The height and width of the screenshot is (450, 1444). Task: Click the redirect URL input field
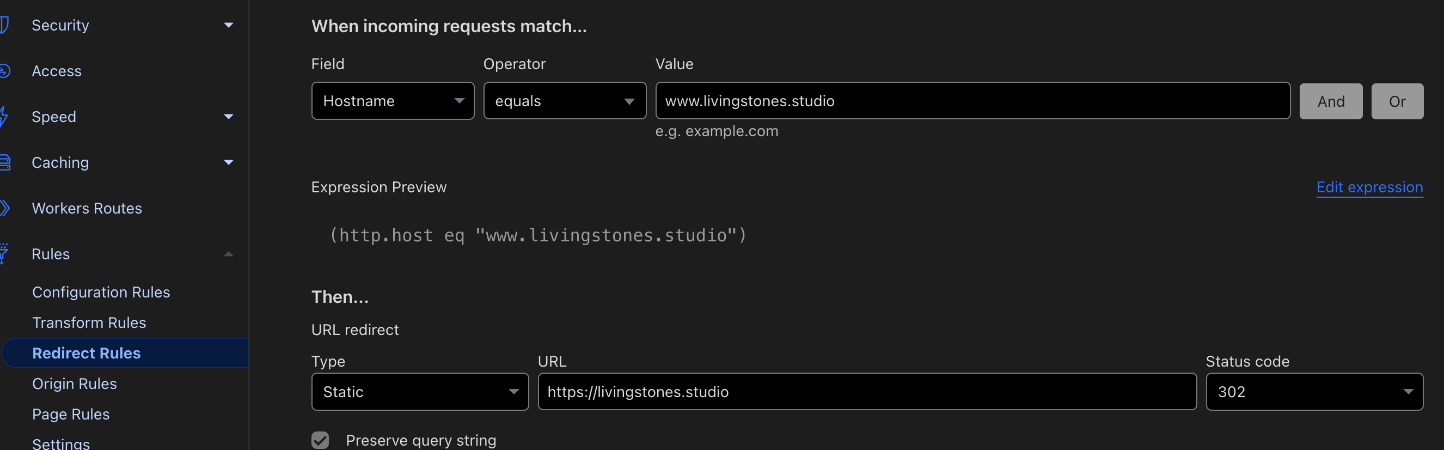tap(866, 392)
